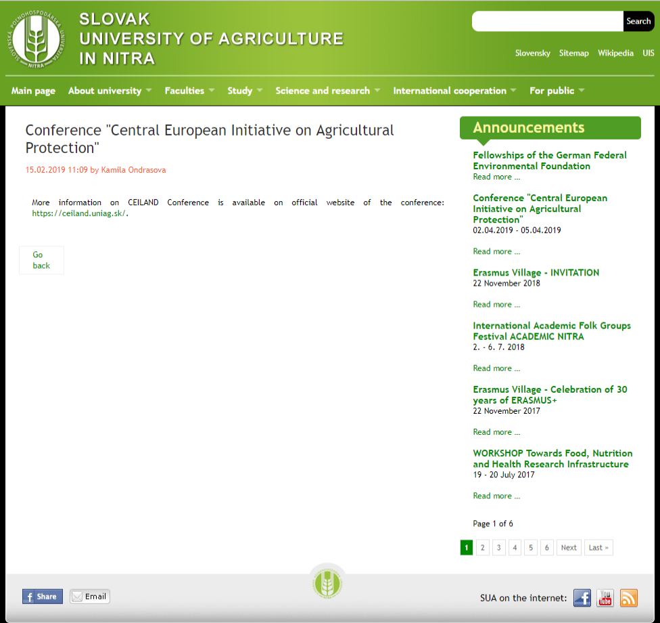Click the Search button
The height and width of the screenshot is (623, 660).
[638, 21]
